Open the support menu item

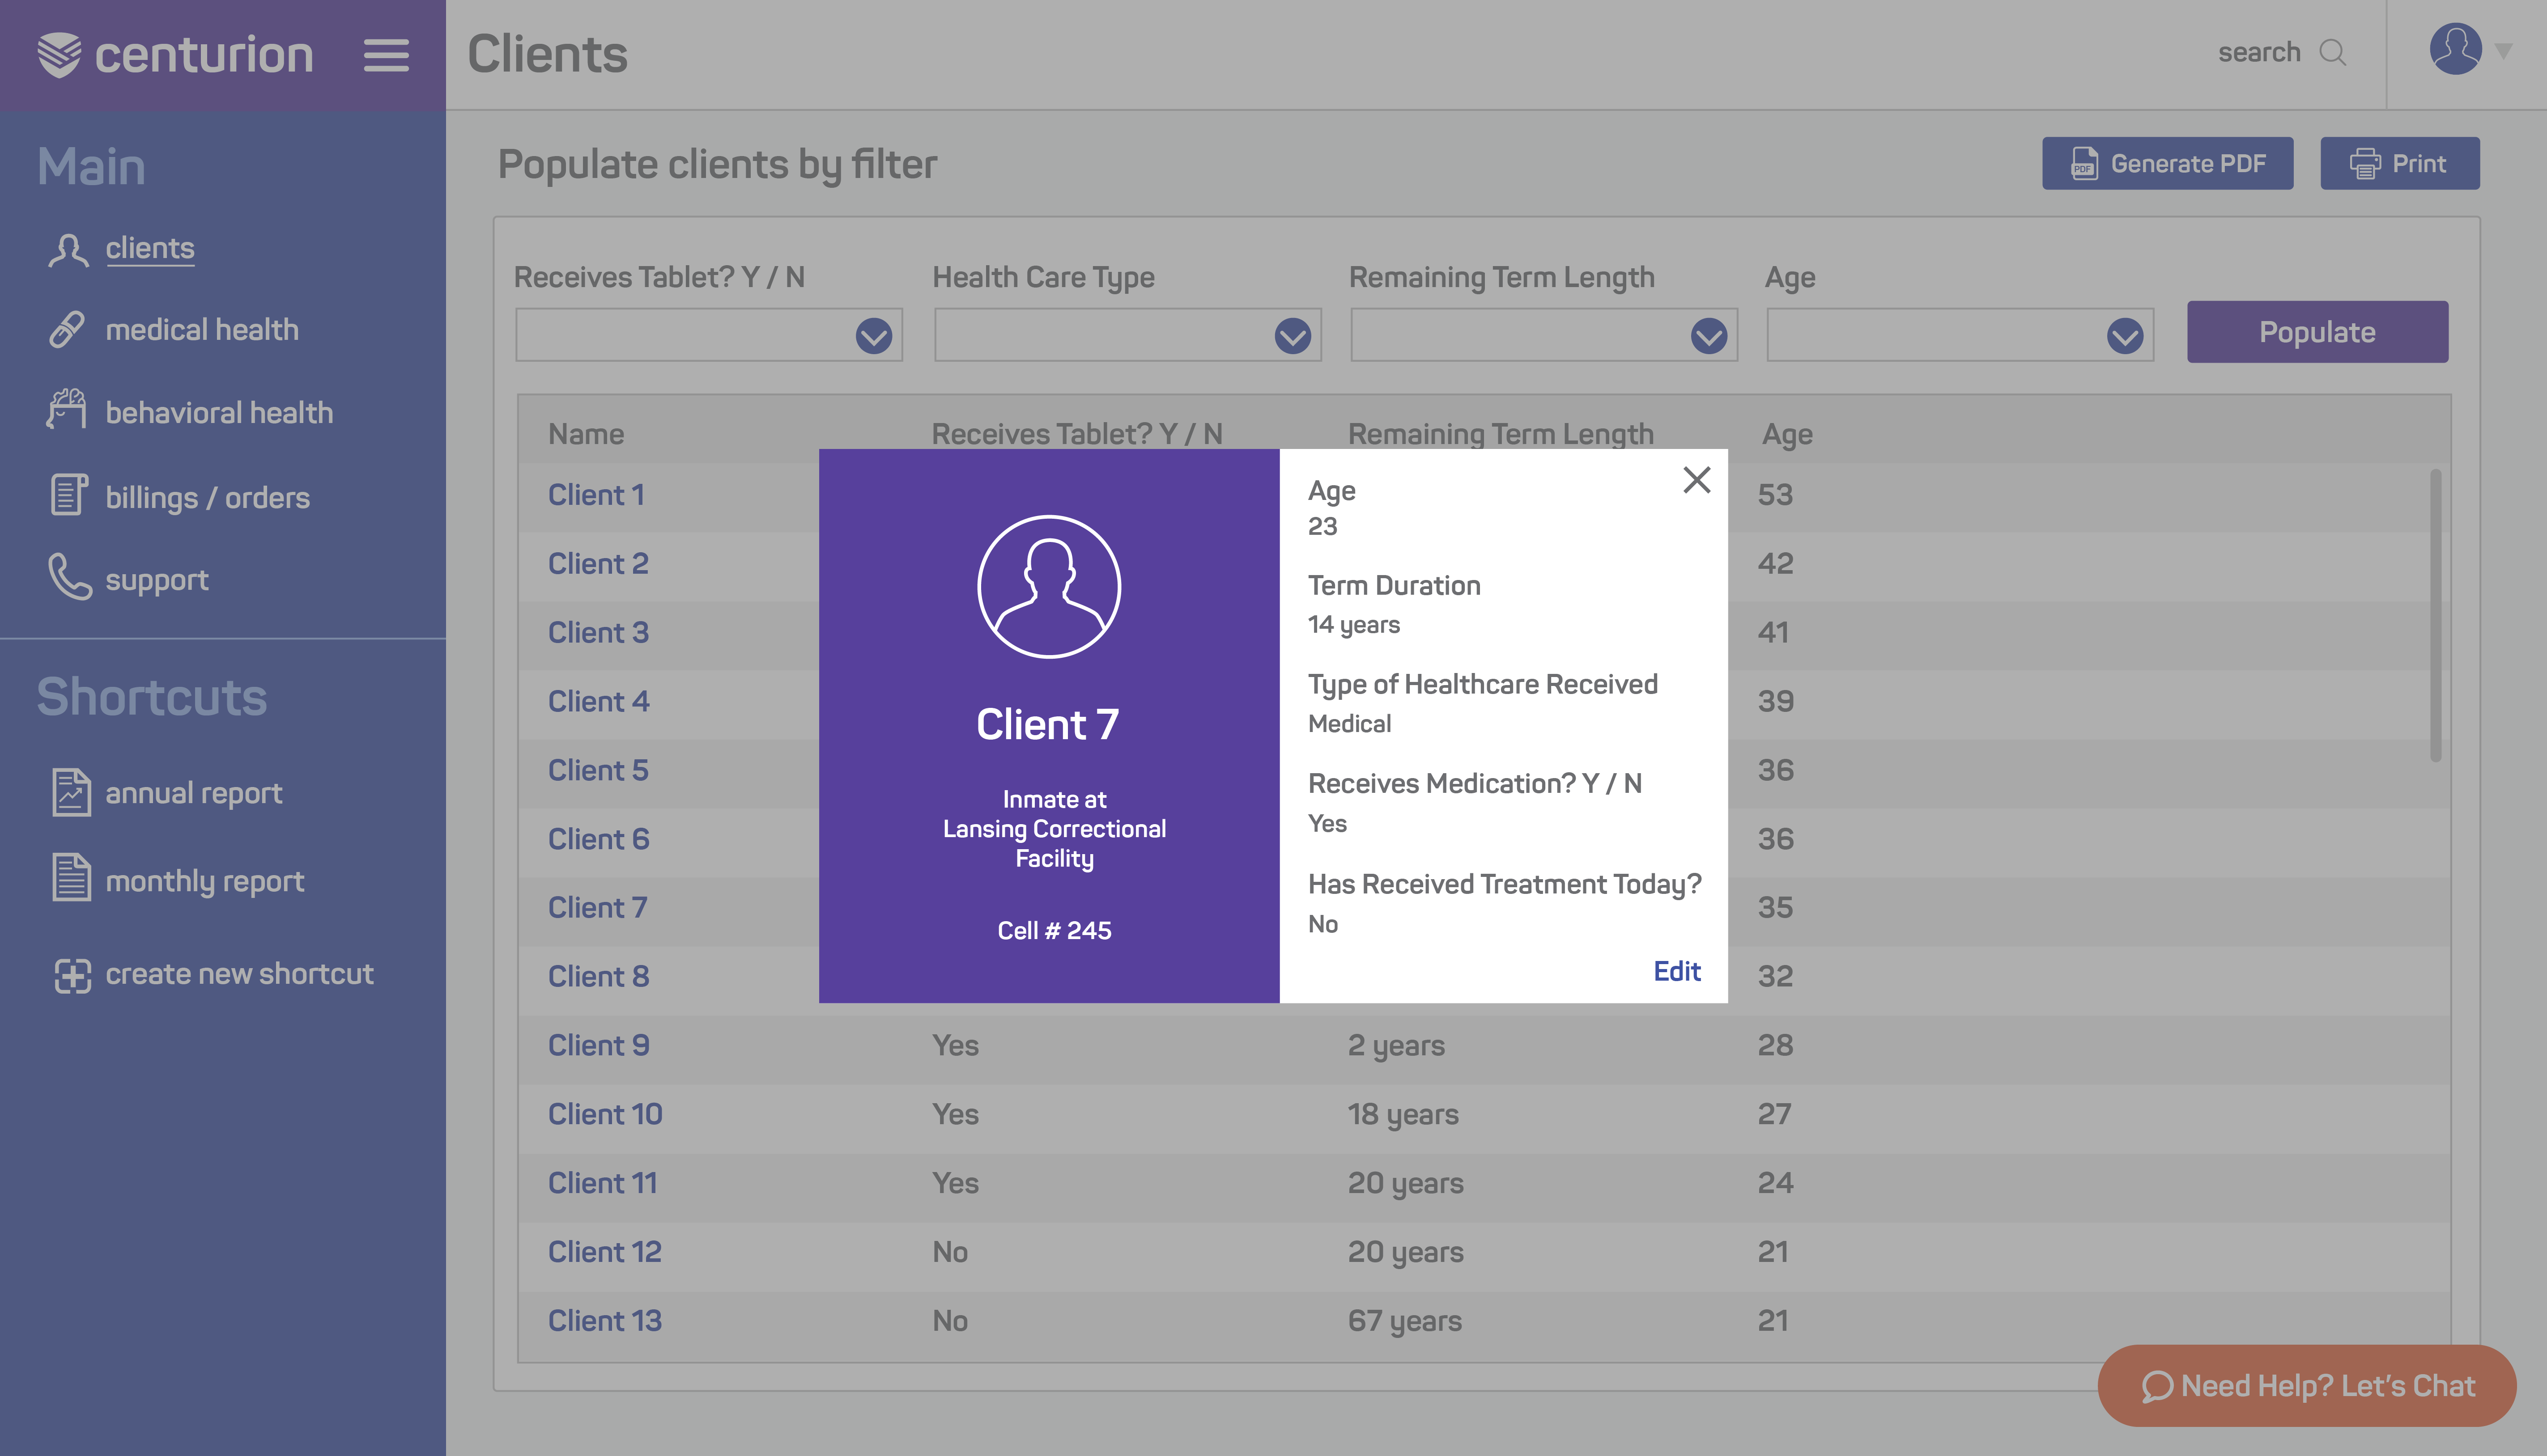pos(157,581)
